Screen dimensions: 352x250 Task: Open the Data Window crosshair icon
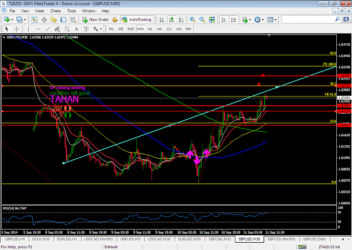44,20
